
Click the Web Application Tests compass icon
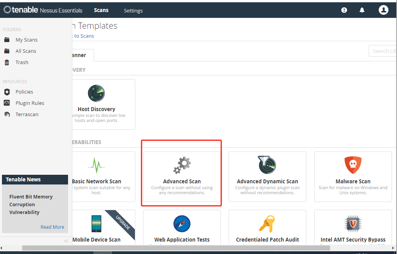(182, 224)
